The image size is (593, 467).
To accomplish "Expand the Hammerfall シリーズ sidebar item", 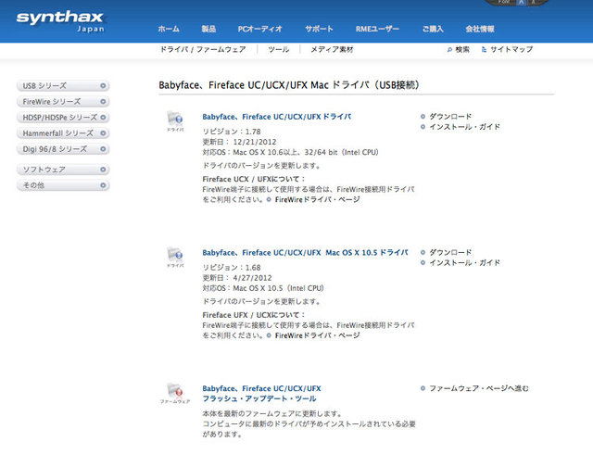I will 63,133.
